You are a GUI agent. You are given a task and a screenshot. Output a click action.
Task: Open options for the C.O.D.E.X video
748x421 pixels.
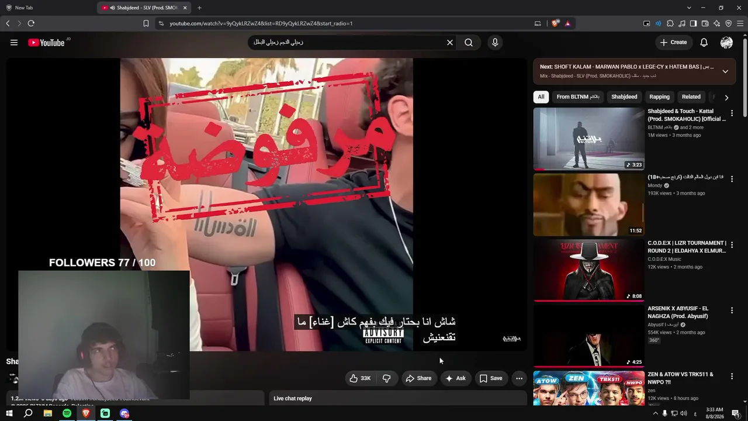pos(732,245)
